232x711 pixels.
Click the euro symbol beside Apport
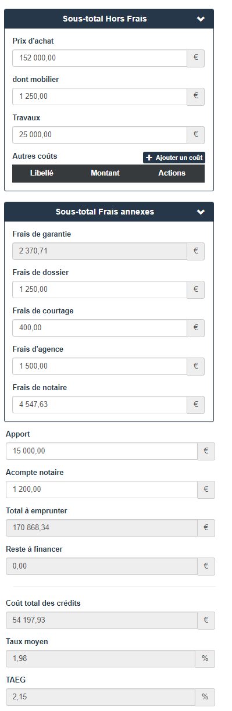(206, 451)
